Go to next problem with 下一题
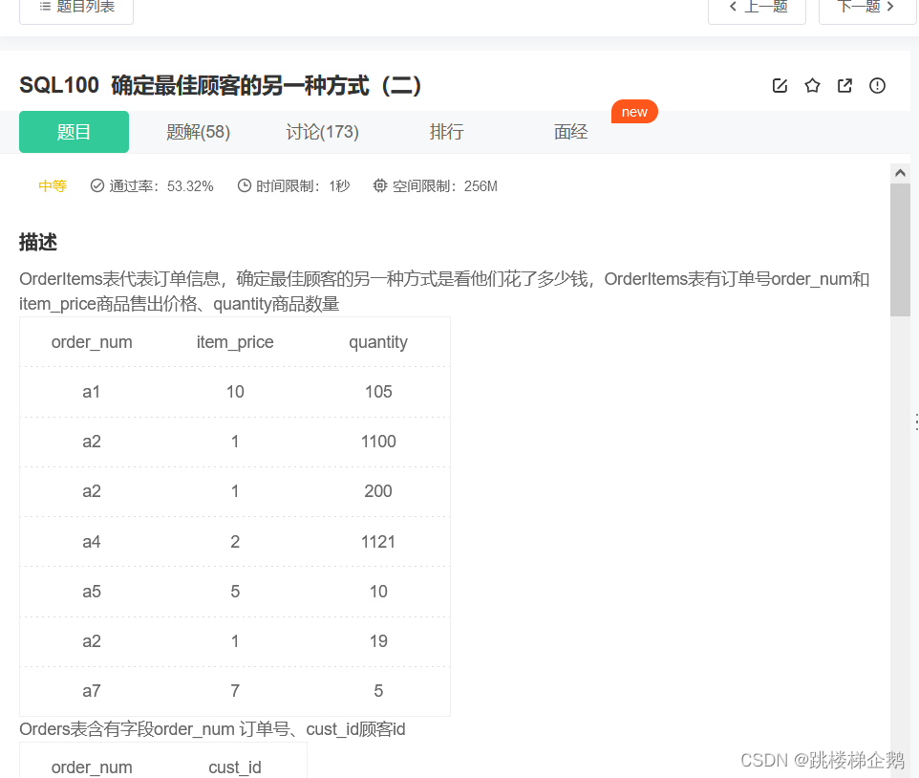The image size is (919, 778). tap(866, 9)
